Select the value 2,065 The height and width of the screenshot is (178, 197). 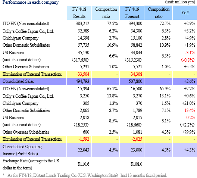(x=84, y=110)
